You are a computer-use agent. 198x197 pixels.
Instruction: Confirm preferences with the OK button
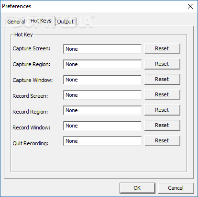137,188
